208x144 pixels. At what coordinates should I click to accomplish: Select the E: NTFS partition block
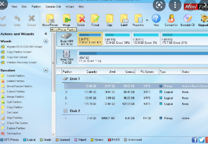tap(146, 38)
